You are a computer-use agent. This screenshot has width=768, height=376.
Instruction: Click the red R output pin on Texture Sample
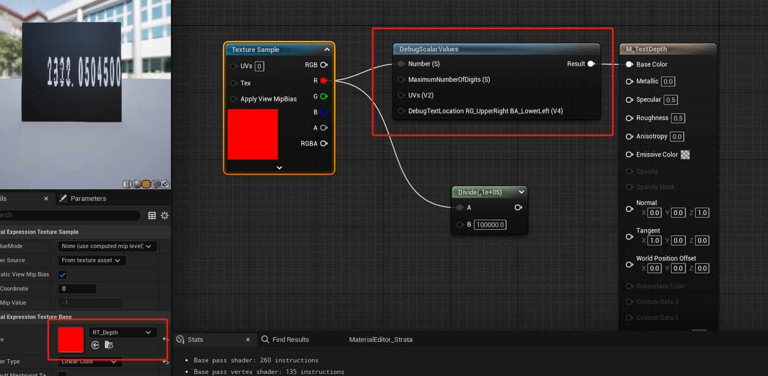(x=323, y=81)
